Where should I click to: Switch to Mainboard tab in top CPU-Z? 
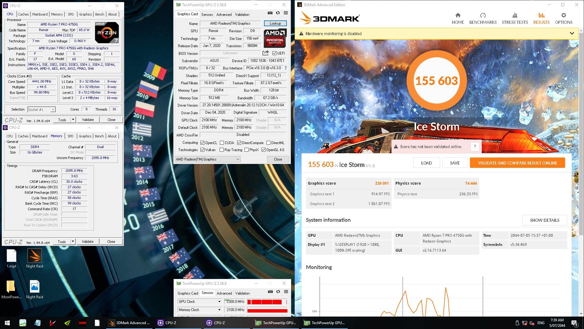40,14
